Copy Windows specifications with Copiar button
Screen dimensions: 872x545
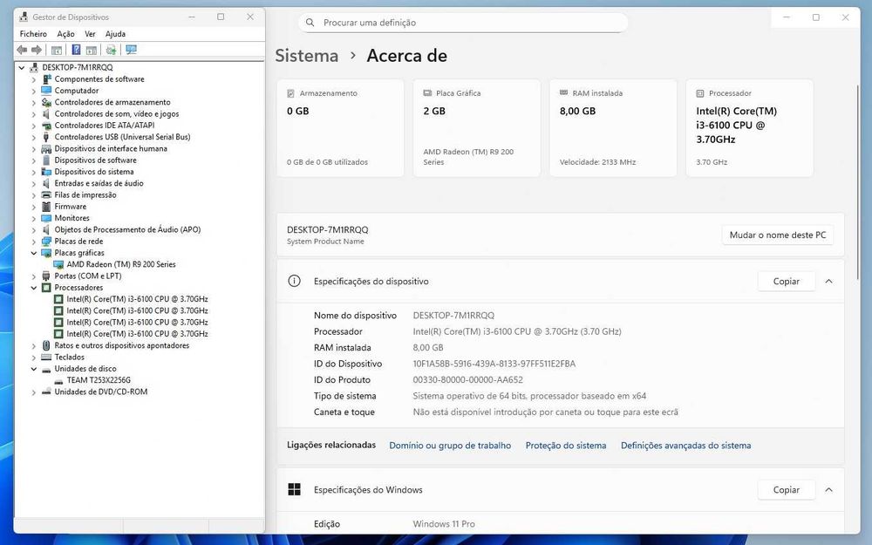pyautogui.click(x=786, y=489)
